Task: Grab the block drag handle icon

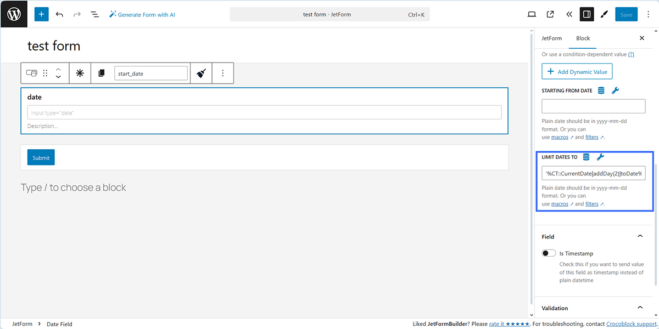Action: point(45,73)
